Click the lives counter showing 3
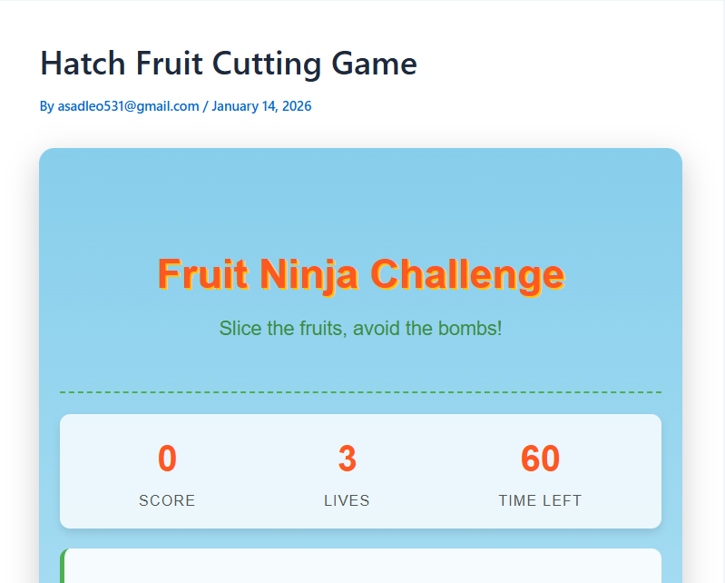The image size is (725, 583). pyautogui.click(x=347, y=459)
